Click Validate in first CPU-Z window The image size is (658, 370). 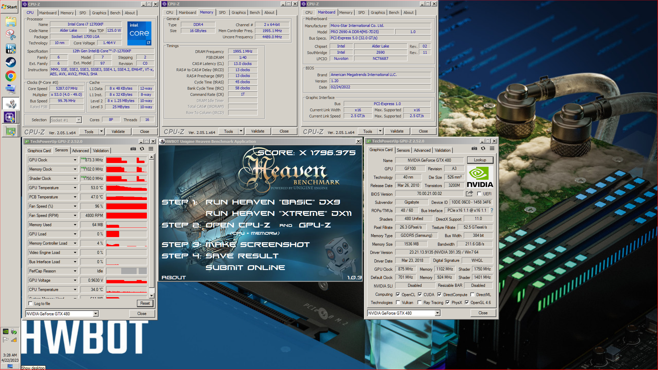(x=118, y=132)
